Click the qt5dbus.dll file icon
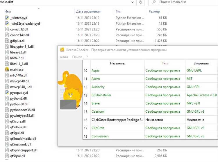Image resolution: width=218 pixels, height=162 pixels. 7,127
